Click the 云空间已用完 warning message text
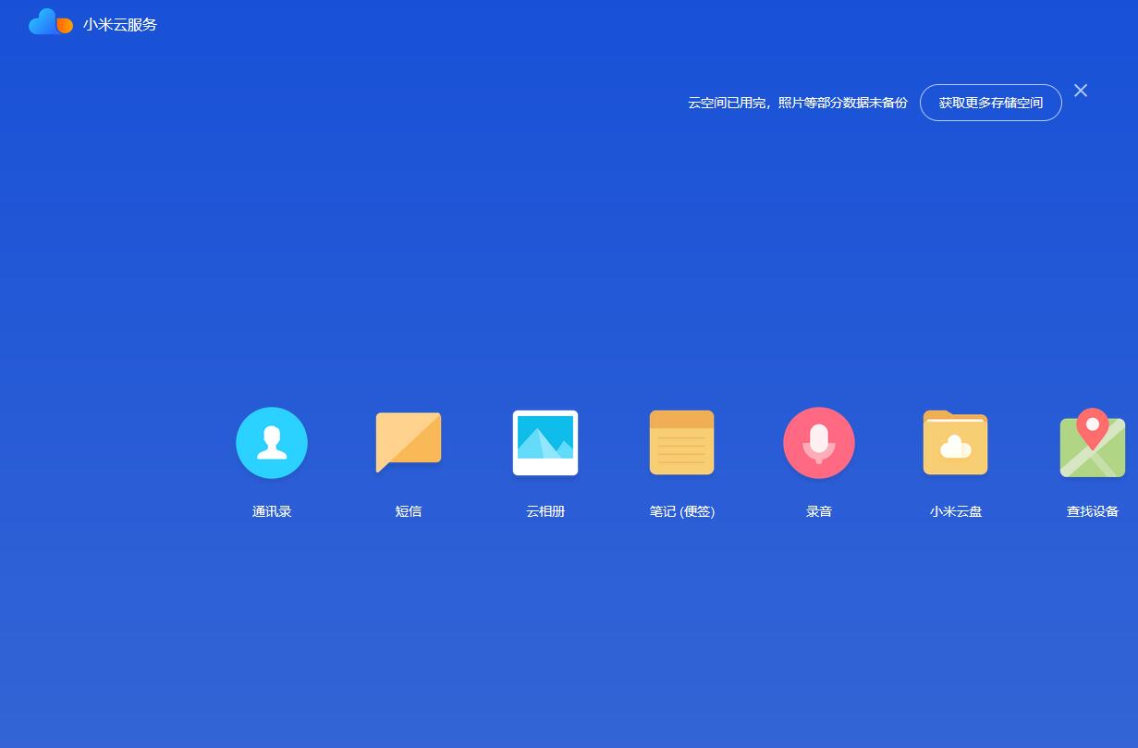 tap(798, 103)
